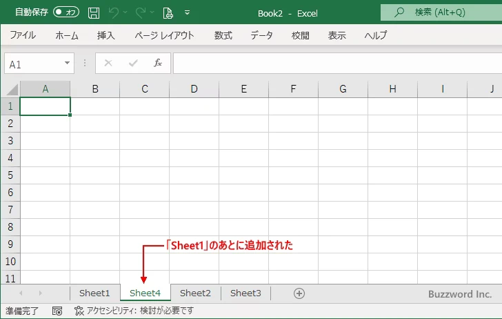The height and width of the screenshot is (319, 502).
Task: Click the New Sheet plus button
Action: click(299, 293)
